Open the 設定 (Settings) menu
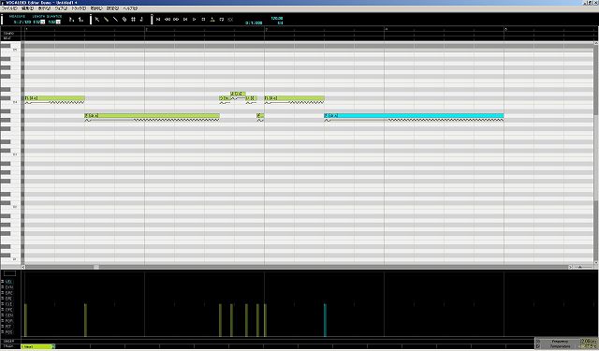This screenshot has height=351, width=599. pos(112,8)
